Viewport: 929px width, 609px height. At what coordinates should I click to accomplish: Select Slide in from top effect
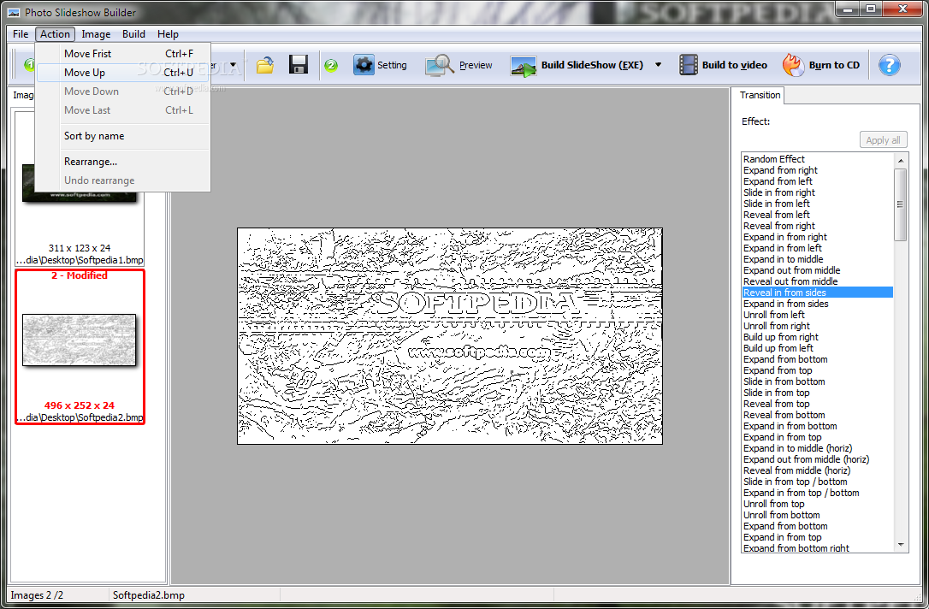817,393
